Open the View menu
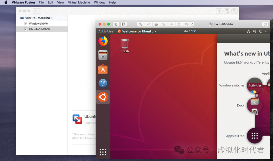Image resolution: width=273 pixels, height=161 pixels. click(61, 3)
